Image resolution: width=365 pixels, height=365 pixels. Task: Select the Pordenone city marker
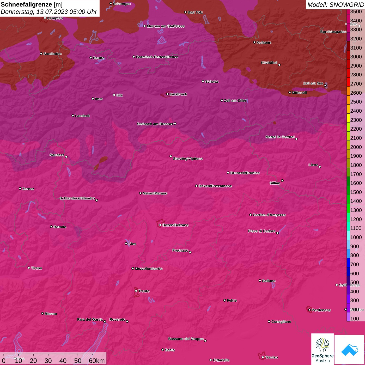click(x=309, y=310)
